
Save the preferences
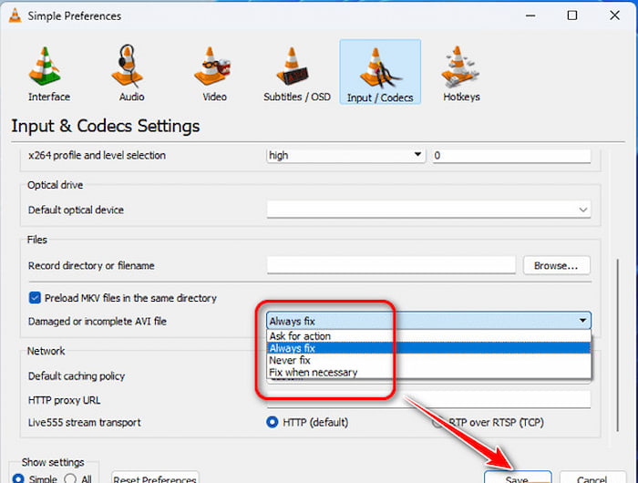click(518, 478)
